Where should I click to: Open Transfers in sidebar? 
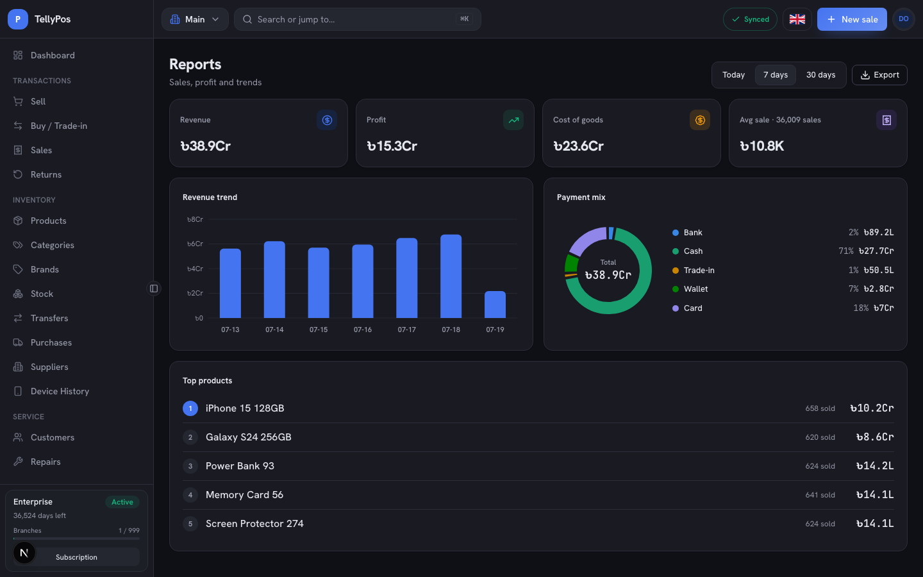[x=76, y=318]
